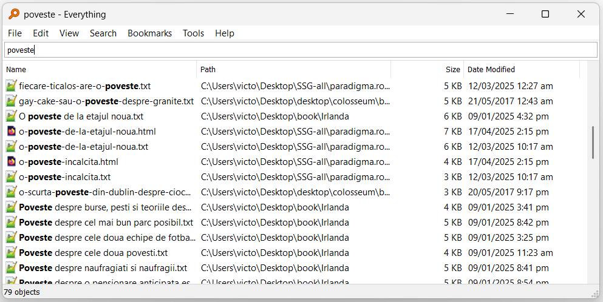
Task: Select file o-poveste-de-la-etajul-noua.txt
Action: [83, 147]
